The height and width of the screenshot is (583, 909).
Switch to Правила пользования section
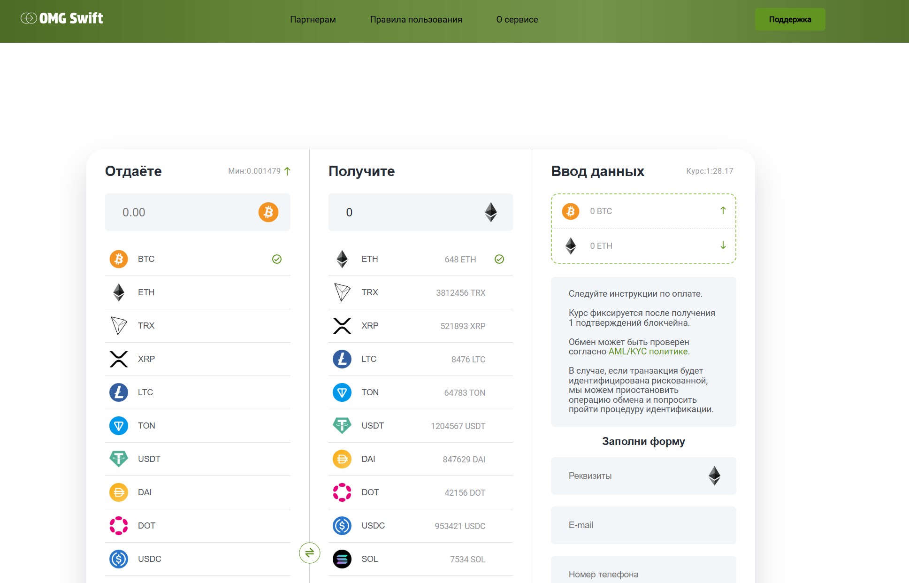click(x=416, y=19)
